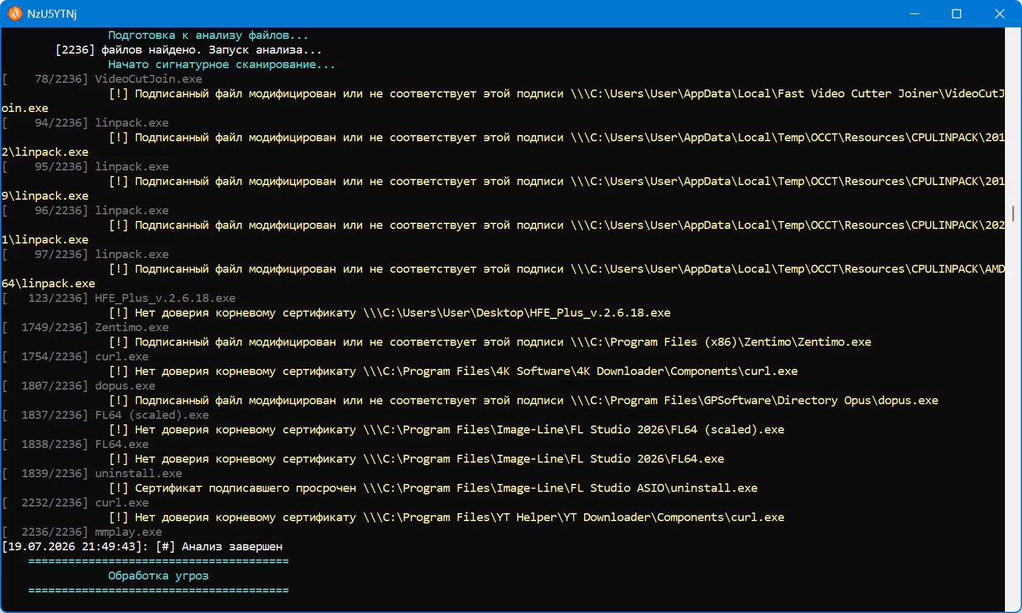This screenshot has height=613, width=1022.
Task: Click the VideoCutJoin.exe scan entry
Action: coord(102,79)
